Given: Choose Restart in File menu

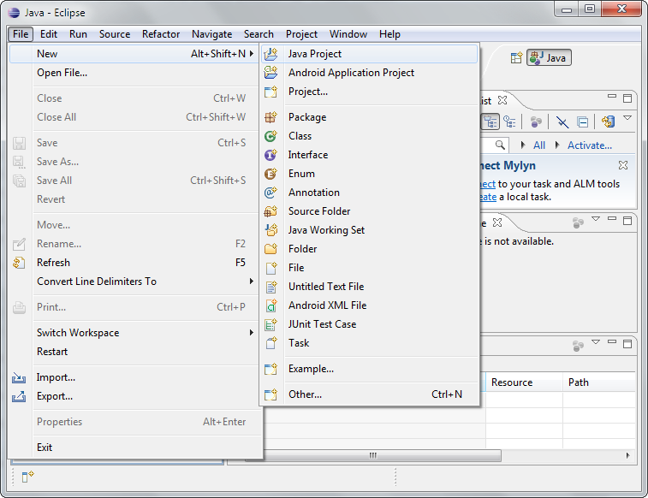Looking at the screenshot, I should click(x=135, y=352).
